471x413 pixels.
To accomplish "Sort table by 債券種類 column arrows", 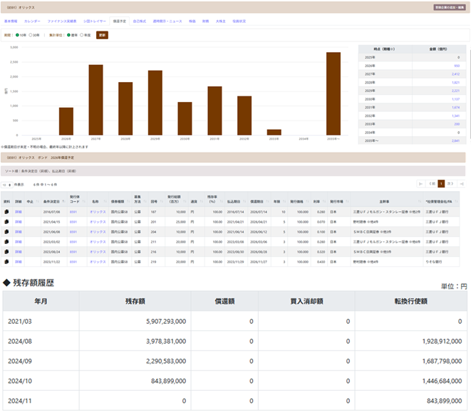I will [x=128, y=201].
